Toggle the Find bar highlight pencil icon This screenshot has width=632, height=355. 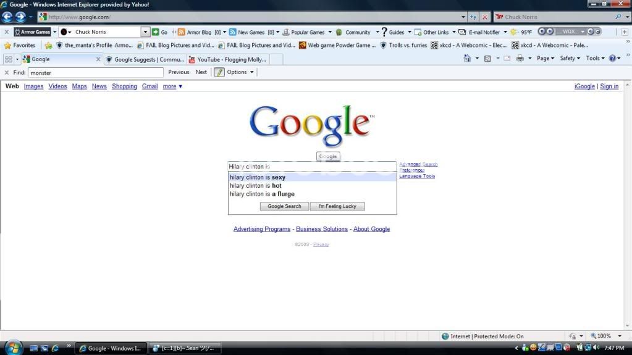(219, 72)
